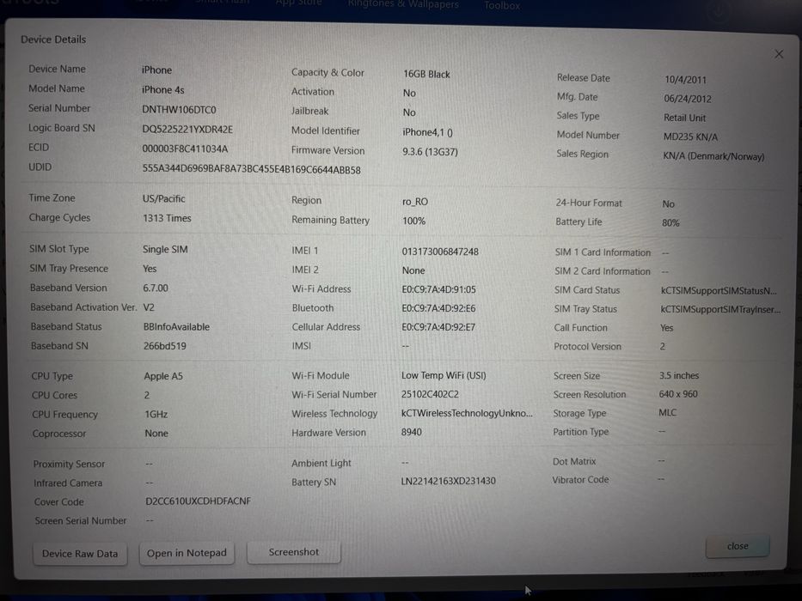Viewport: 802px width, 601px height.
Task: Click region value ro_RO
Action: coord(415,202)
